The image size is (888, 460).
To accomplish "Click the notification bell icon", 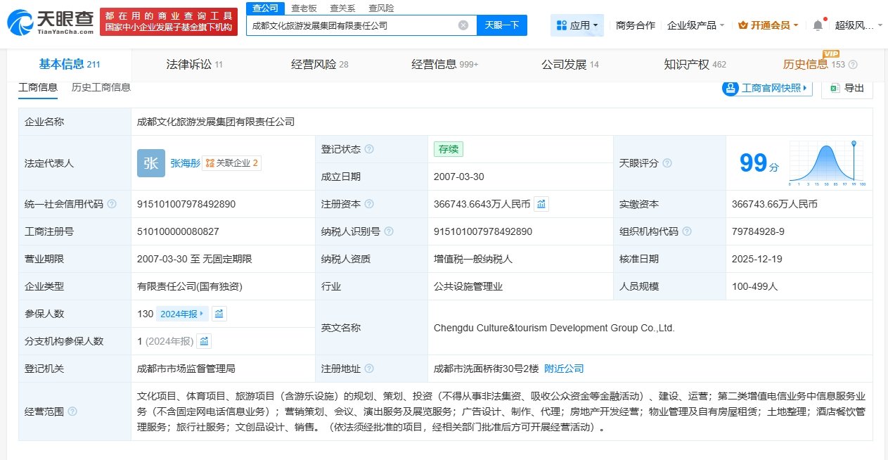I will (818, 25).
